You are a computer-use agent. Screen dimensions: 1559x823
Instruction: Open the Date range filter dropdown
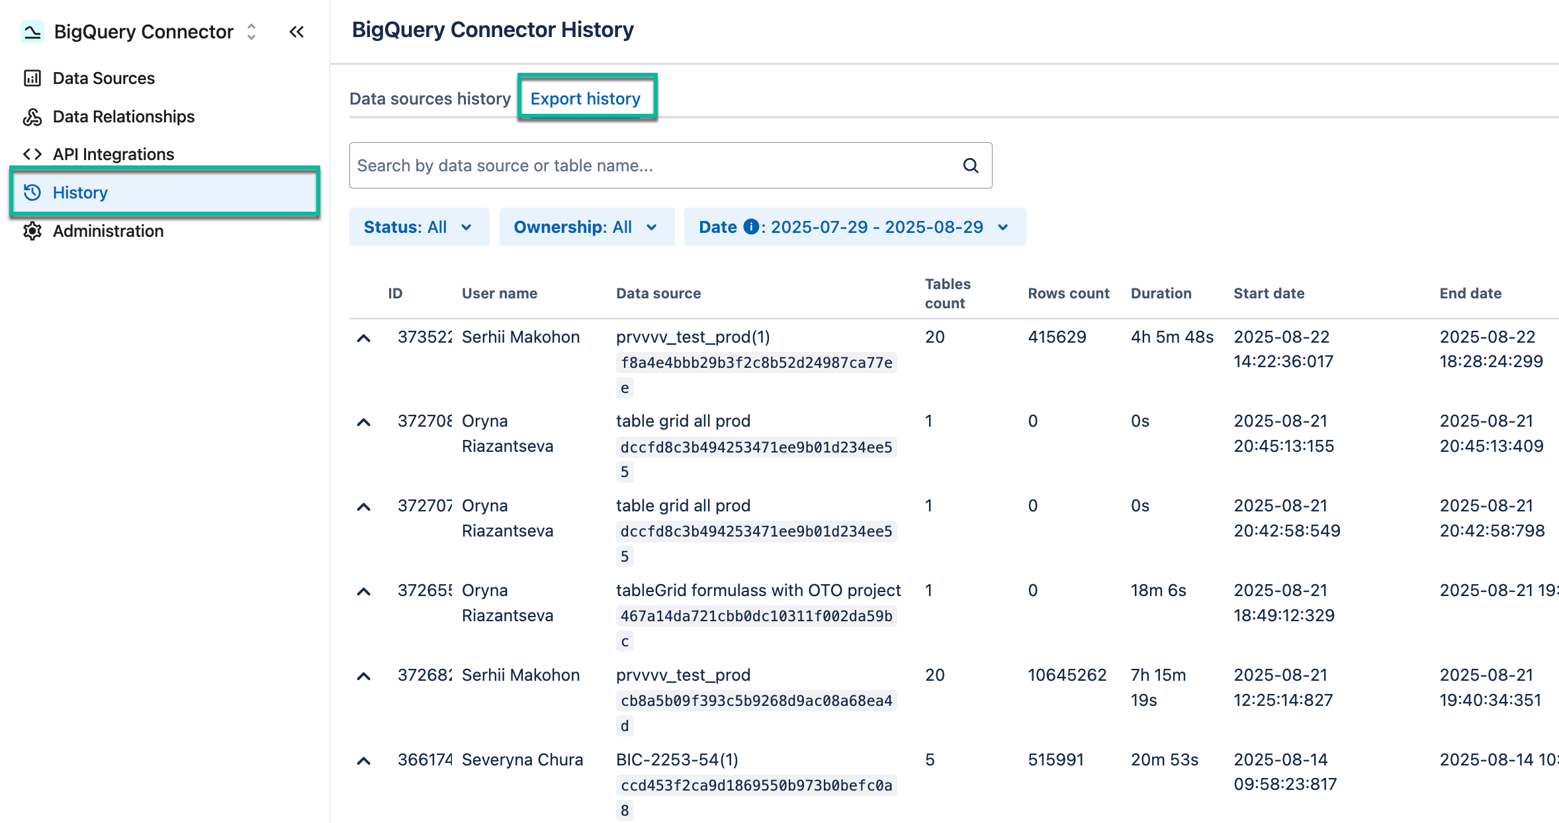853,226
